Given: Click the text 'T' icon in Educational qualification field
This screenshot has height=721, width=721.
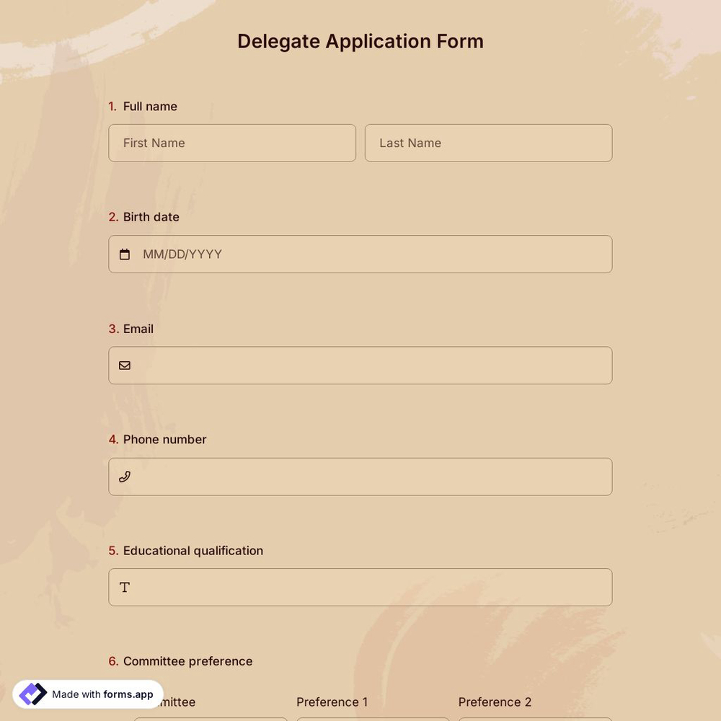Looking at the screenshot, I should point(124,587).
